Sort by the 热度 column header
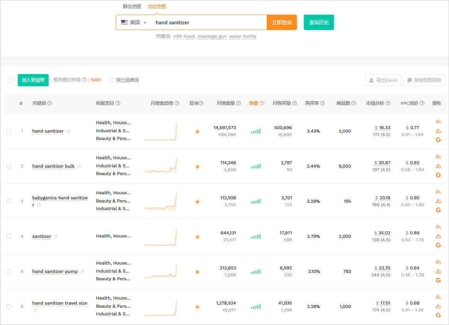Viewport: 449px width, 325px height. [253, 103]
